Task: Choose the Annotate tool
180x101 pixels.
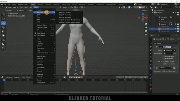Action: (x=3, y=40)
